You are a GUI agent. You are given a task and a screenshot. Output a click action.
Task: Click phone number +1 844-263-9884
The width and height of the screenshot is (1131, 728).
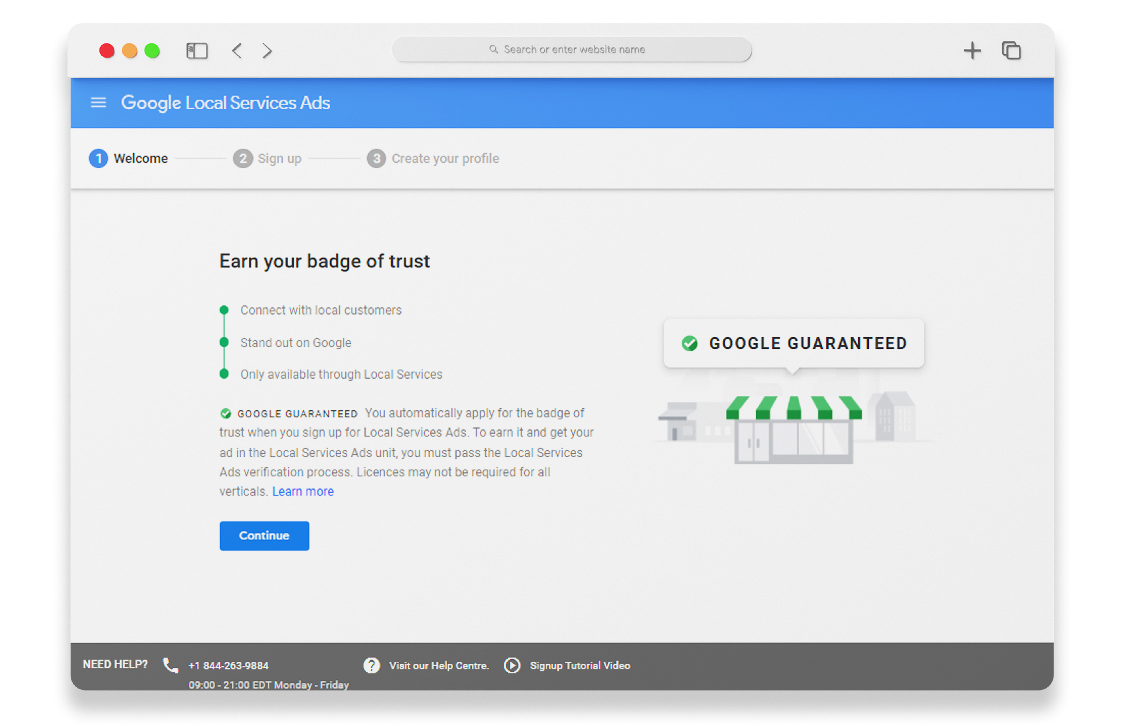tap(228, 665)
